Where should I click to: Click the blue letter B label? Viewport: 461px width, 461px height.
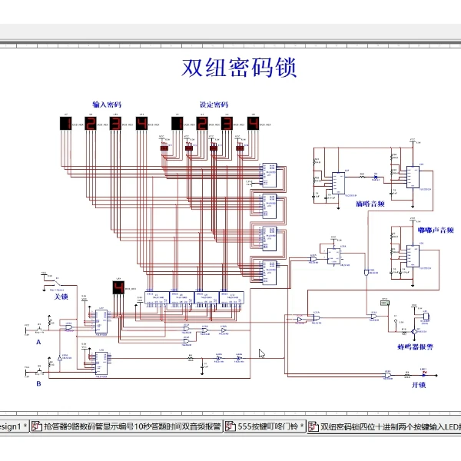(38, 383)
